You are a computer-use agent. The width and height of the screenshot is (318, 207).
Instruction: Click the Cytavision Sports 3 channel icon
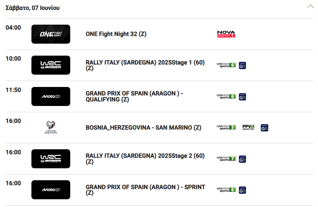pyautogui.click(x=226, y=127)
